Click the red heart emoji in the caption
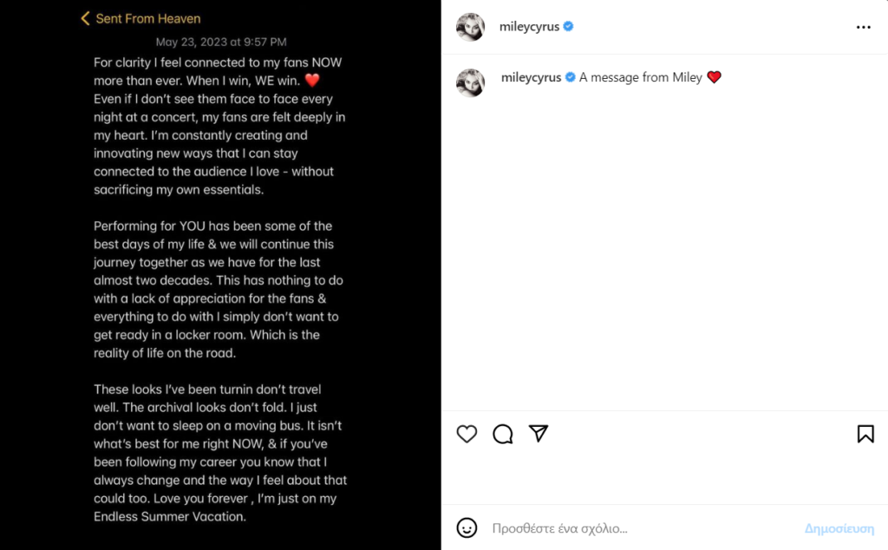Viewport: 888px width, 550px height. [715, 77]
